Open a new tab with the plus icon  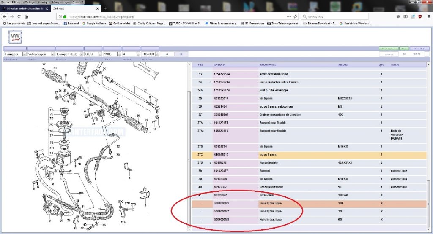tap(105, 8)
